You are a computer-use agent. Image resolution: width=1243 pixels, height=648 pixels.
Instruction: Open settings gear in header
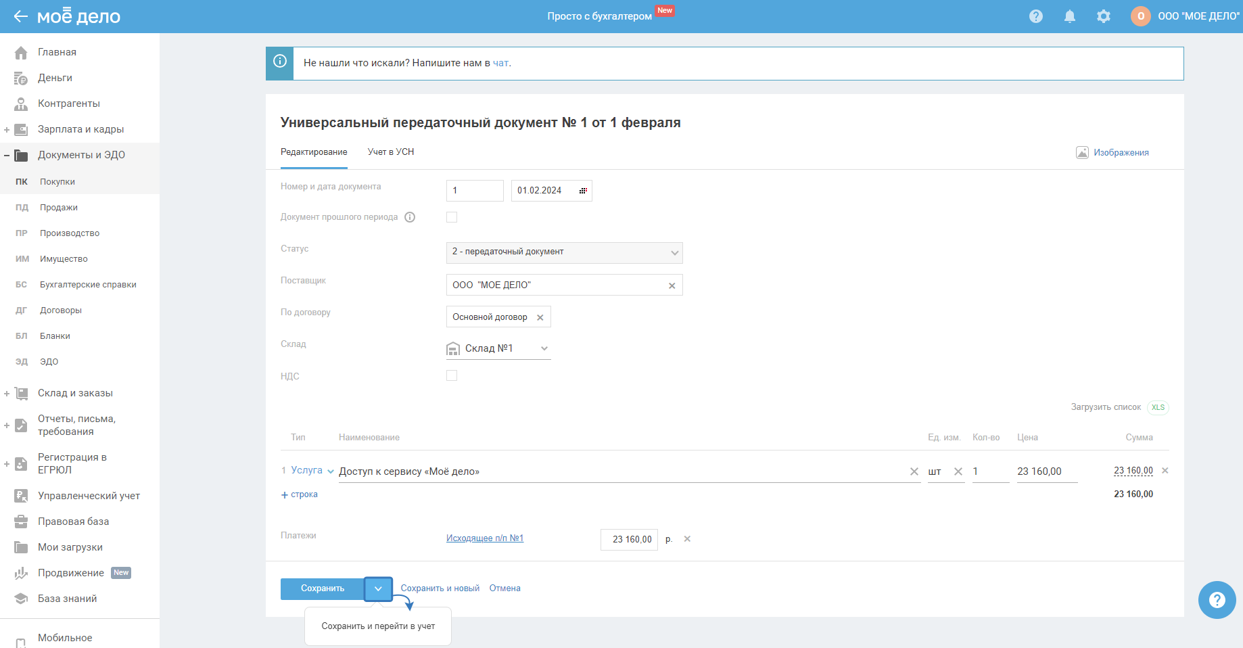click(x=1104, y=16)
